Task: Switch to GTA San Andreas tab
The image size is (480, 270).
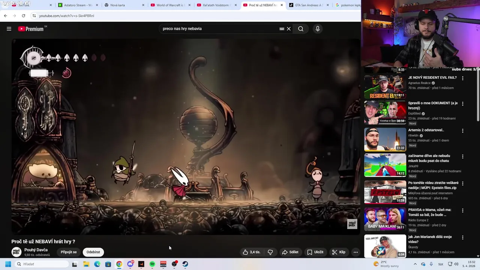Action: click(307, 5)
